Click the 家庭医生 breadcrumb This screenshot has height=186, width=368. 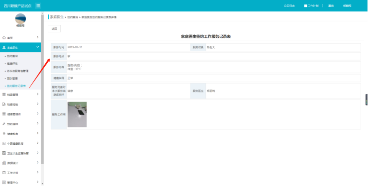[57, 17]
